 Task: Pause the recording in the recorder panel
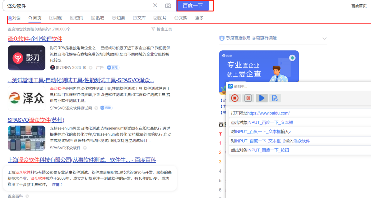pos(248,98)
